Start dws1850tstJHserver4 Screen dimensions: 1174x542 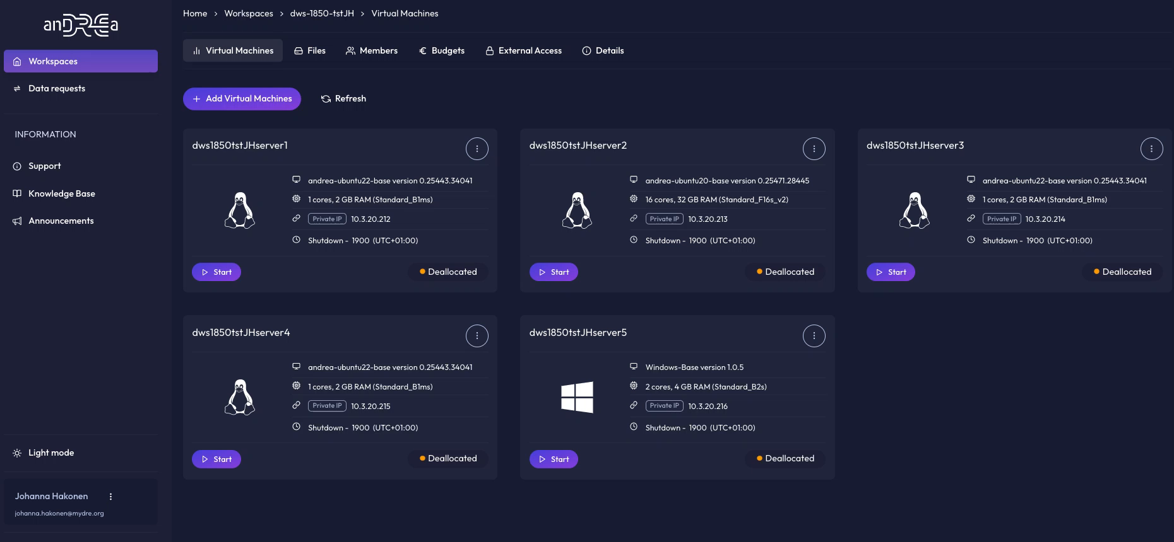coord(216,459)
